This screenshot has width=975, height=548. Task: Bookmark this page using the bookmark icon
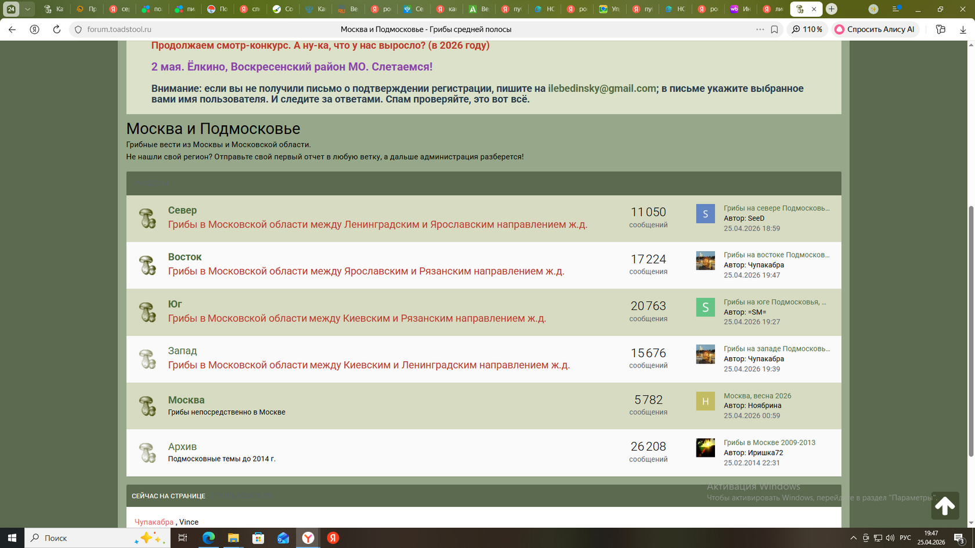point(774,29)
